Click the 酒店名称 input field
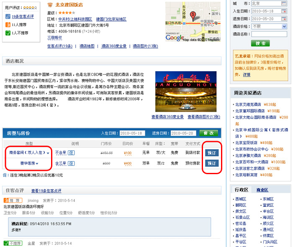 [x=269, y=34]
